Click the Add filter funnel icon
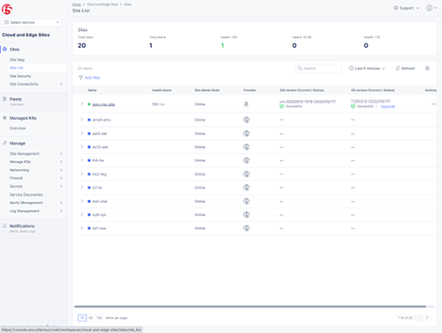Image resolution: width=442 pixels, height=333 pixels. coord(80,78)
